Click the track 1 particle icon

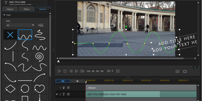tap(64, 88)
